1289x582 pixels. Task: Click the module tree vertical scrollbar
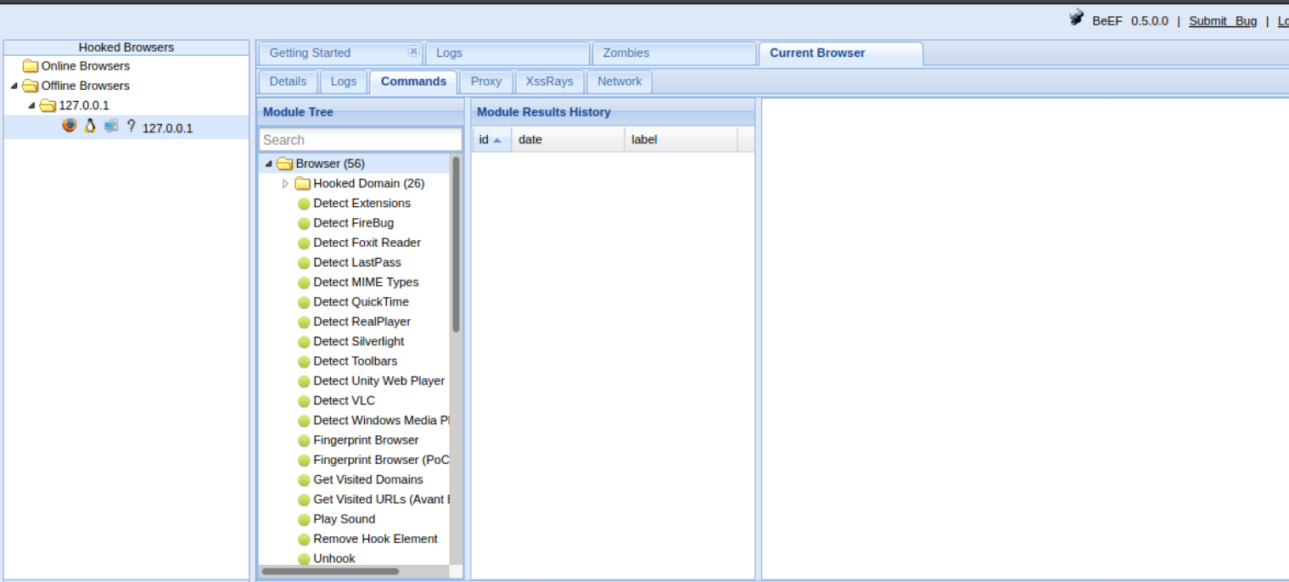click(x=456, y=244)
